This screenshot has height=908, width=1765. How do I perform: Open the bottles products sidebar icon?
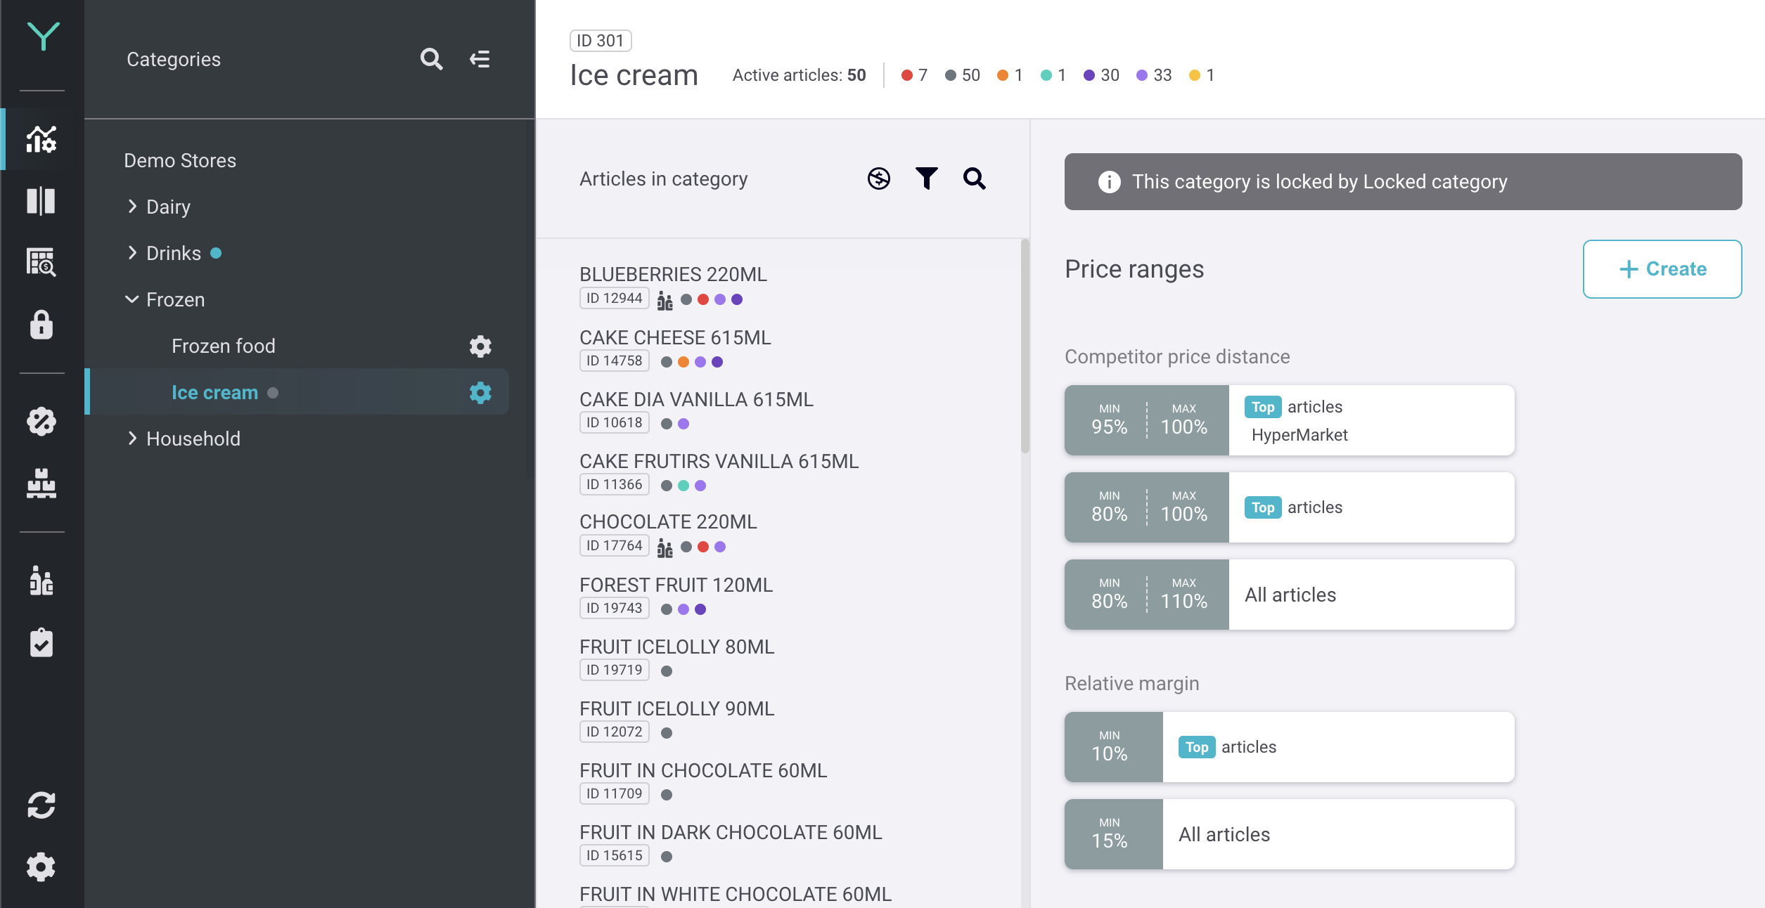[x=41, y=581]
